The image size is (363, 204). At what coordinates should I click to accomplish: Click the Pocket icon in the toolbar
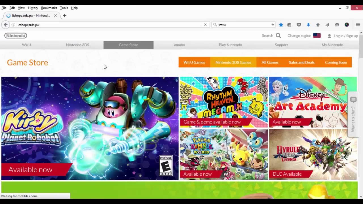(x=299, y=25)
